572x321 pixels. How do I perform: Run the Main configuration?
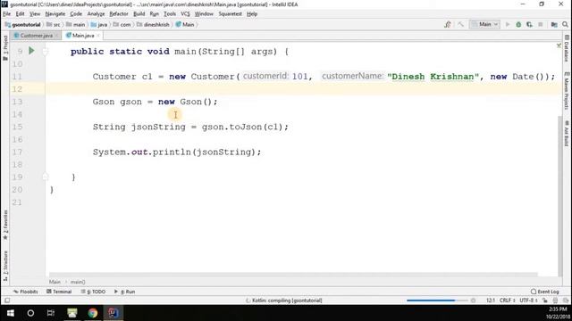click(x=507, y=24)
